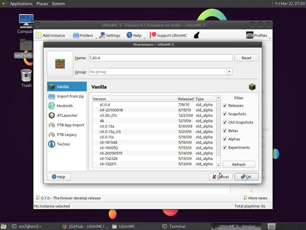Sort by the Type column header
Screen dimensions: 306x230
pos(205,99)
